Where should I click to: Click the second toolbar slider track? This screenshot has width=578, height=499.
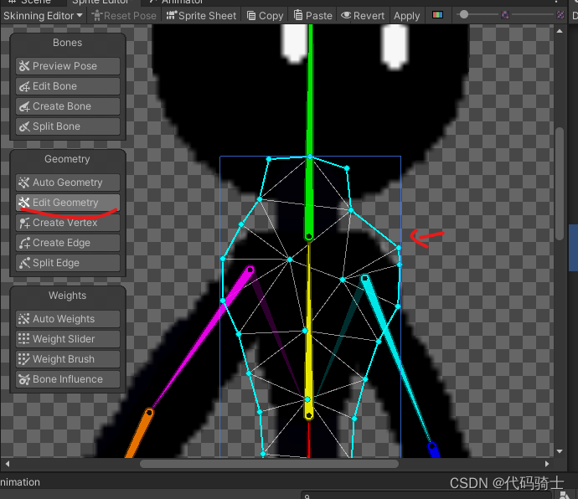point(533,15)
